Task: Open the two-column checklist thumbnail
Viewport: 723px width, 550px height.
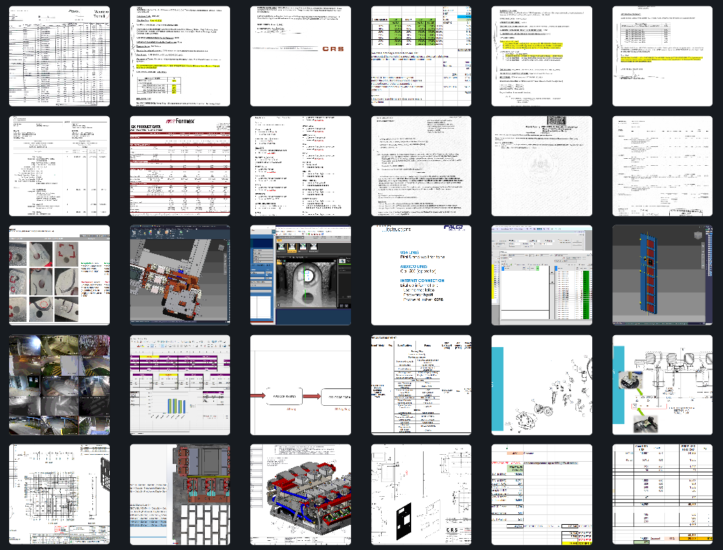Action: pos(301,166)
